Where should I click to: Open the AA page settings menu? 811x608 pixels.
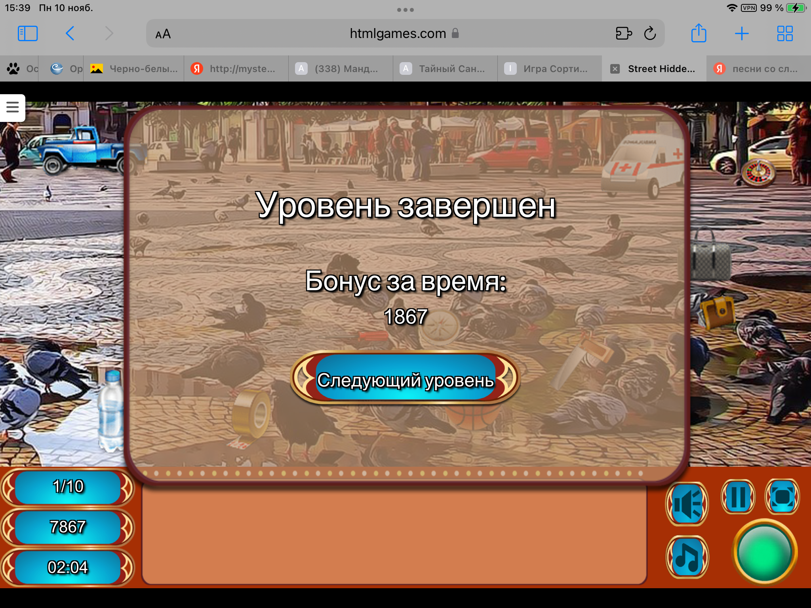click(163, 34)
